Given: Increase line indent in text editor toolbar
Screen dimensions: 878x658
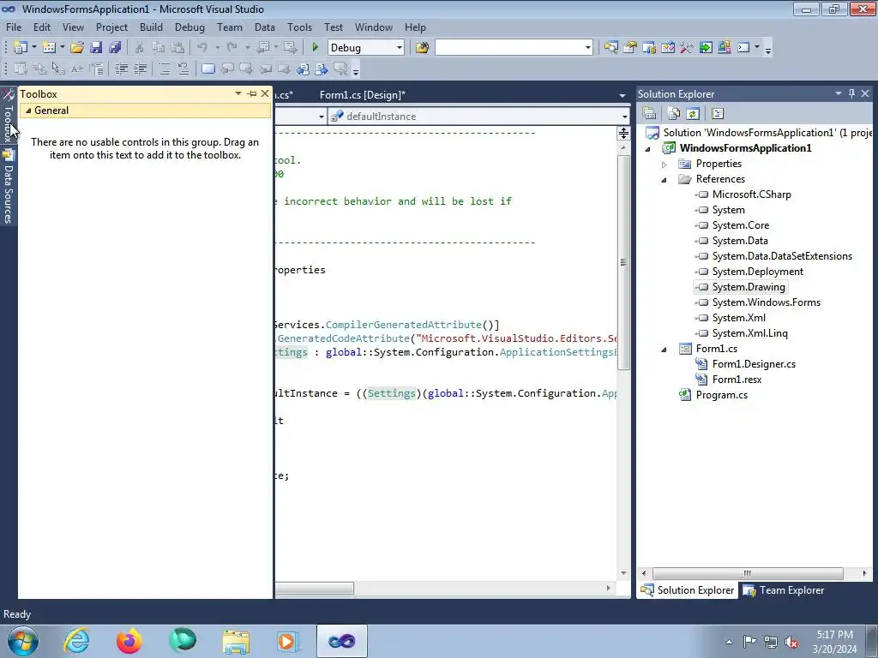Looking at the screenshot, I should [140, 69].
